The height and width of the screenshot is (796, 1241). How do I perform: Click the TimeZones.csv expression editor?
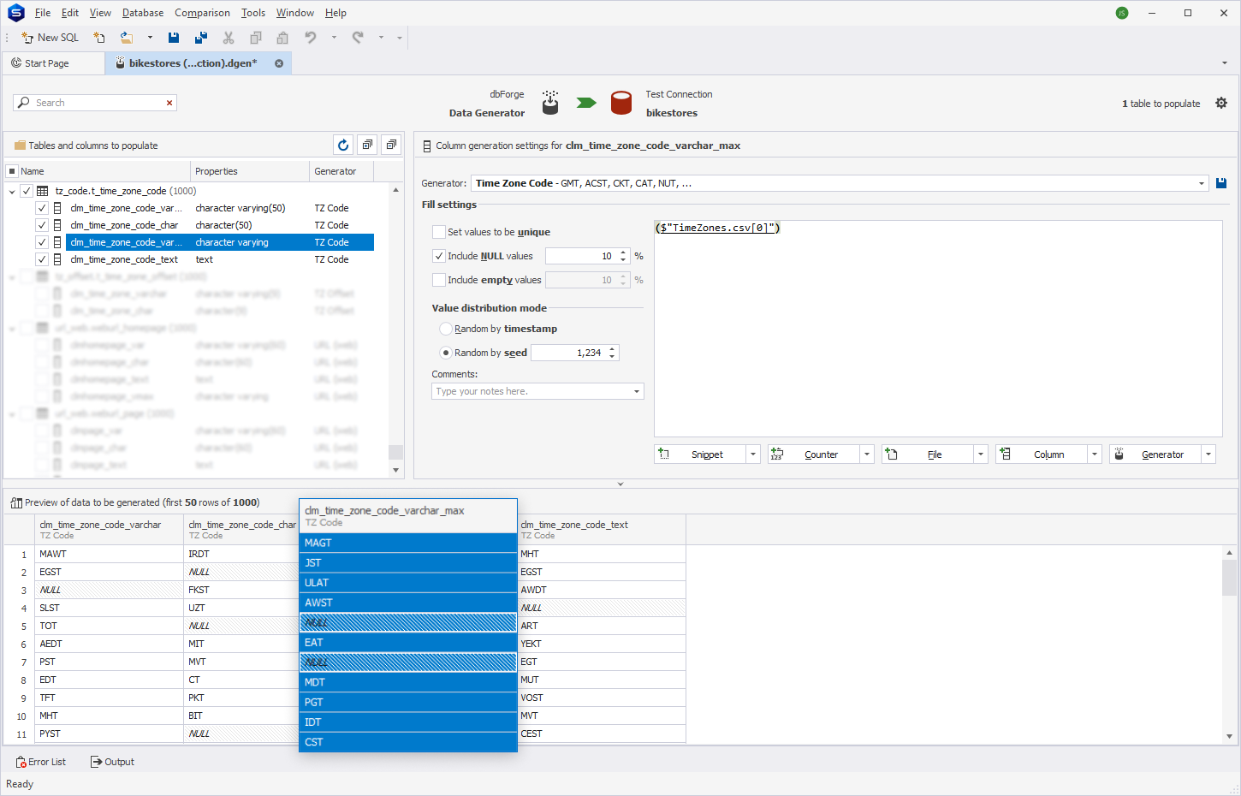pyautogui.click(x=938, y=329)
